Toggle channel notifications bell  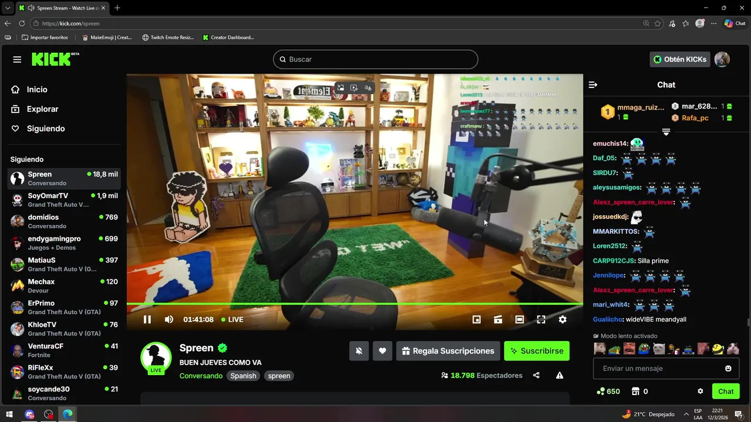point(359,351)
